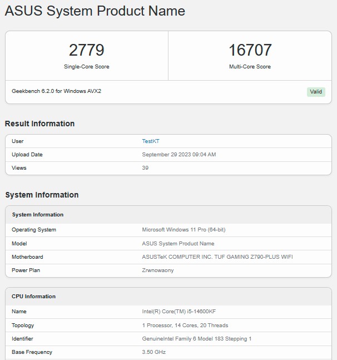Click the System Information section heading
337x360 pixels.
click(42, 195)
